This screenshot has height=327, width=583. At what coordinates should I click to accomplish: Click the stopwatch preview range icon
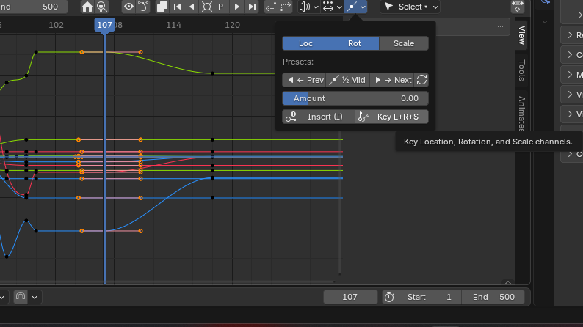(389, 297)
